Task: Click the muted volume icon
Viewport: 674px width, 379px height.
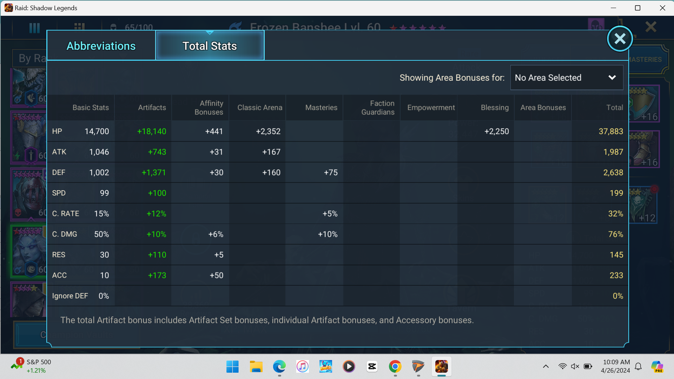Action: click(575, 366)
